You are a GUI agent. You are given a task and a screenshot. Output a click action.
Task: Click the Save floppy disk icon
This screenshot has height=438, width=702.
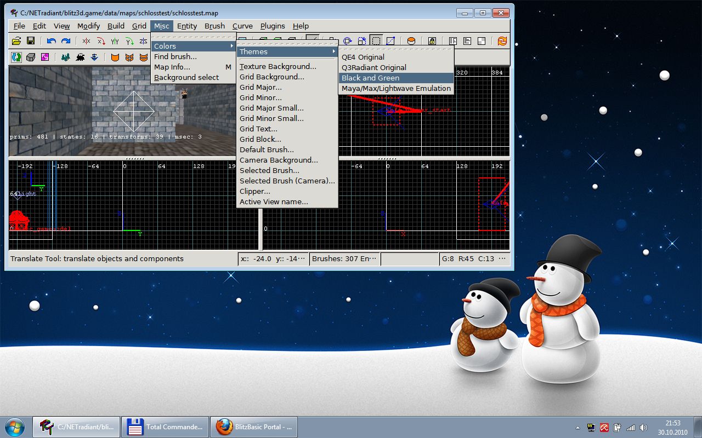(x=31, y=41)
